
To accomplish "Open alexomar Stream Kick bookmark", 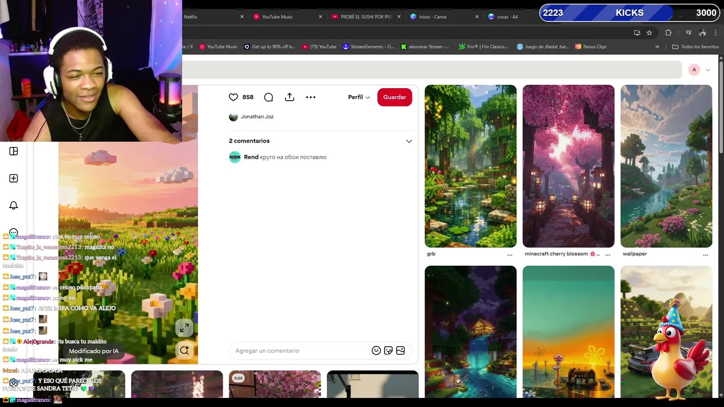I will (425, 47).
